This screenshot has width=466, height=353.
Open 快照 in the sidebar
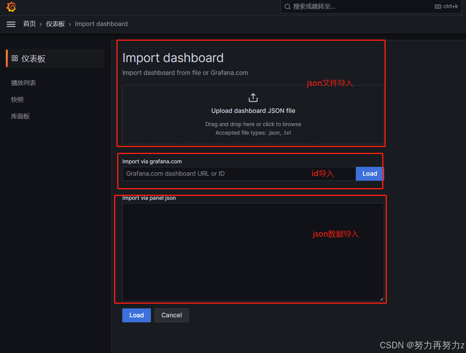coord(17,100)
